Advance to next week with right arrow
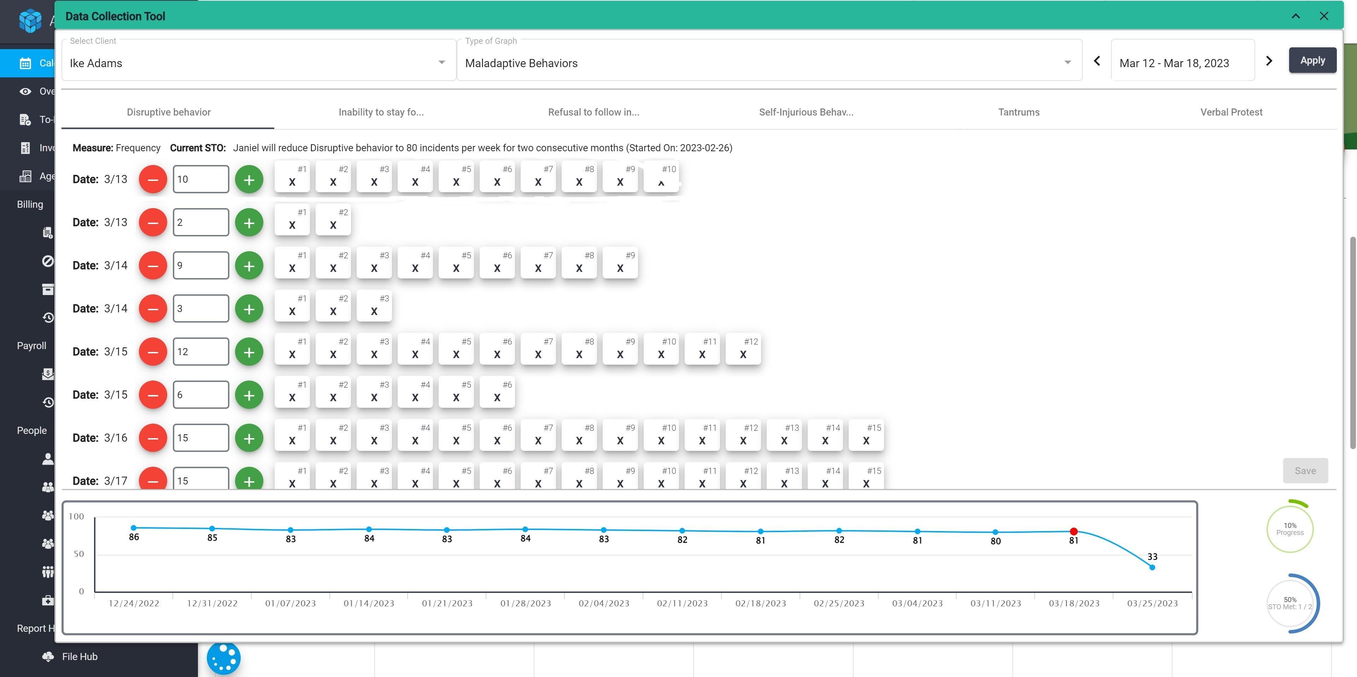Image resolution: width=1357 pixels, height=677 pixels. point(1269,61)
